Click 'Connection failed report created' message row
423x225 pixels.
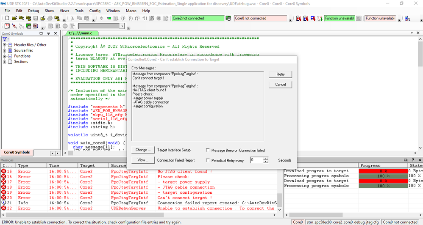(x=139, y=203)
